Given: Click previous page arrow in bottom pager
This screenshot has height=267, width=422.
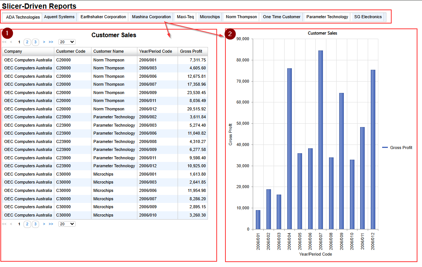Looking at the screenshot, I should coord(11,224).
